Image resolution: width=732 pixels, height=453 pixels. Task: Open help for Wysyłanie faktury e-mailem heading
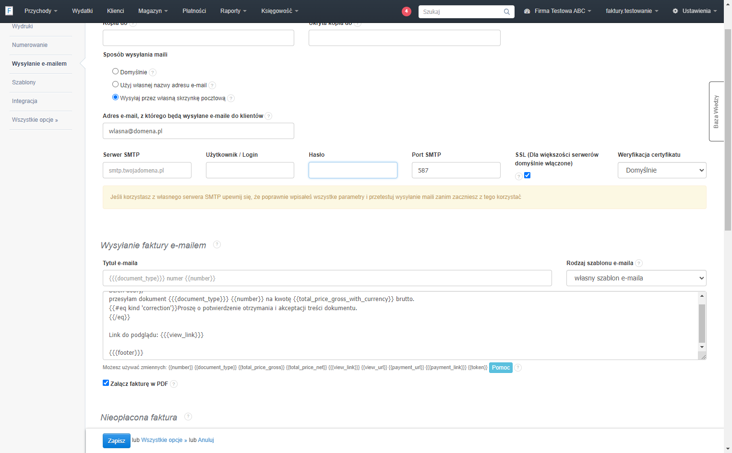[217, 244]
